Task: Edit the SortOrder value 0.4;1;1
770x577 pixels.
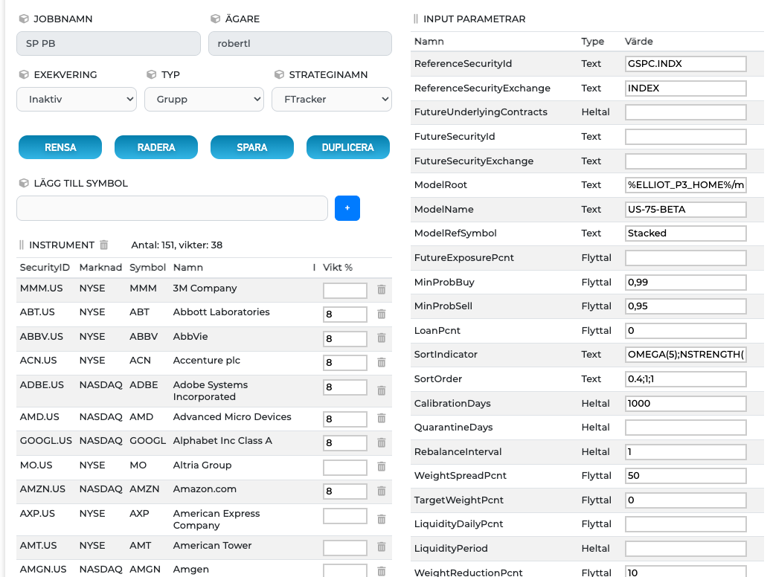Action: (x=685, y=378)
